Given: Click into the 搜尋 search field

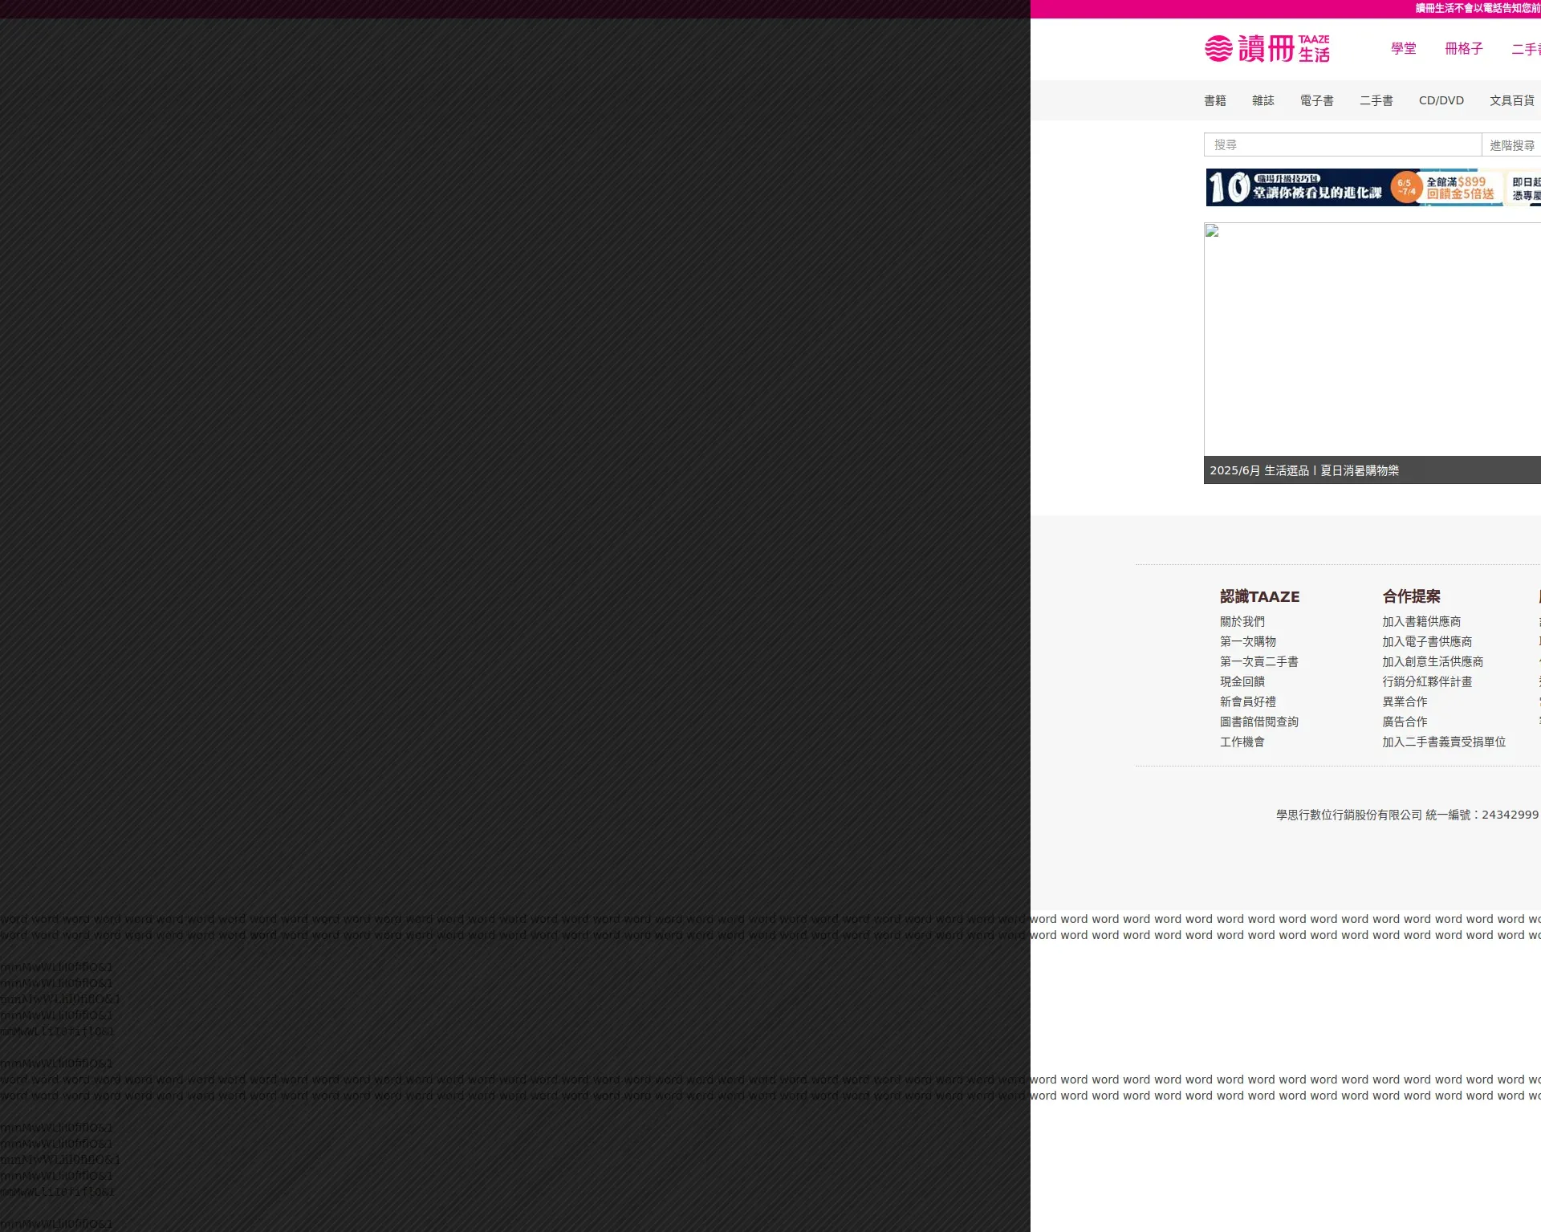Looking at the screenshot, I should pos(1340,145).
